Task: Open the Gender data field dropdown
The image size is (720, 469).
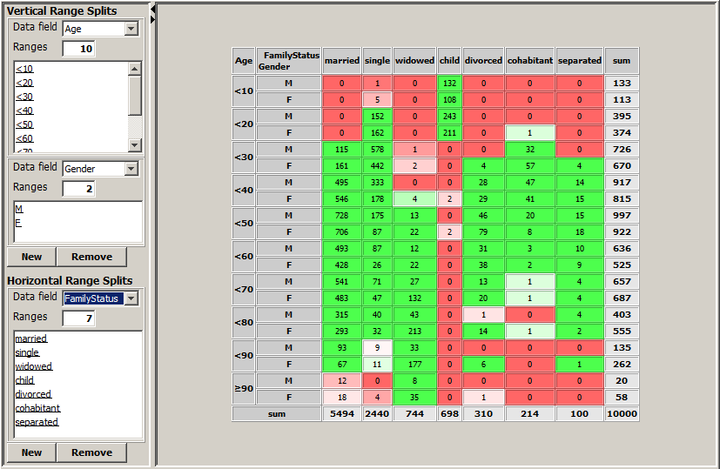Action: pos(131,169)
